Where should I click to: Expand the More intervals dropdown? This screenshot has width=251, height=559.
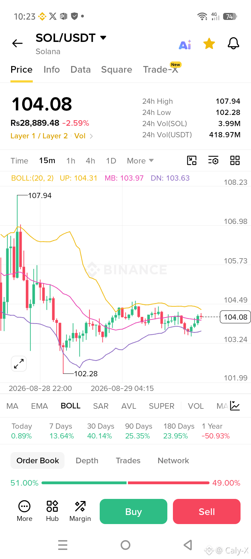(140, 161)
